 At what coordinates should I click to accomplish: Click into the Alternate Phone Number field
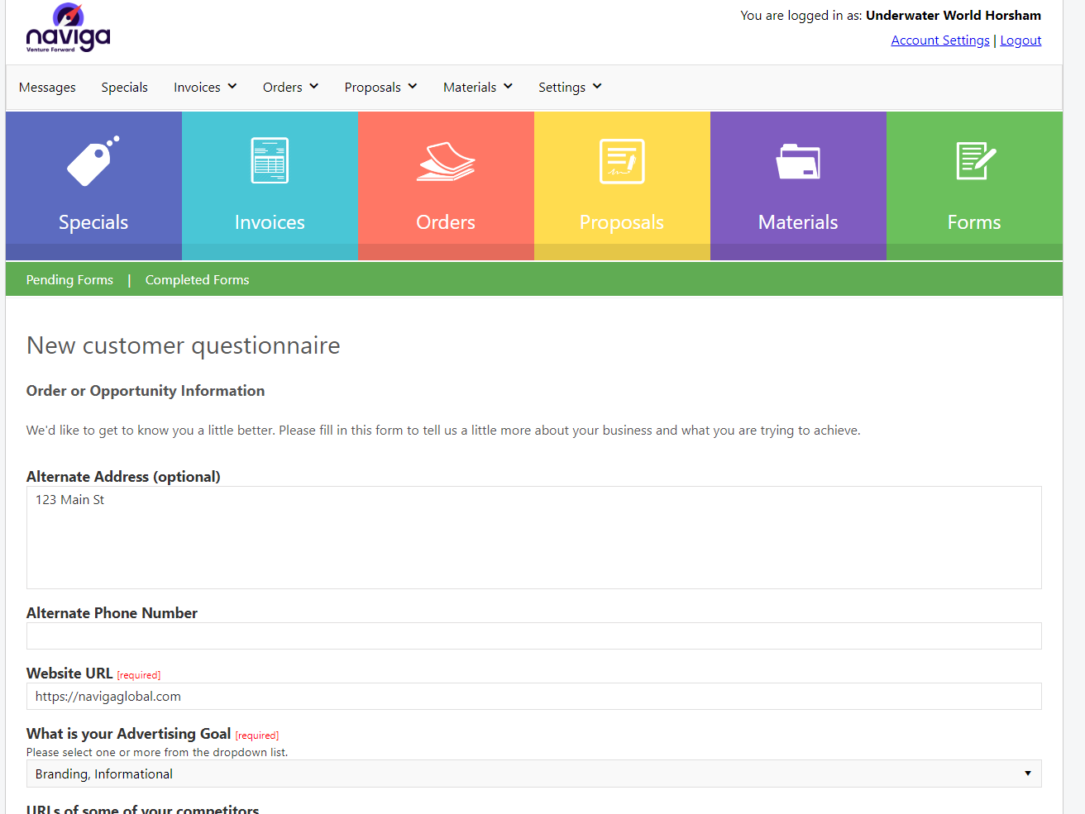[533, 635]
